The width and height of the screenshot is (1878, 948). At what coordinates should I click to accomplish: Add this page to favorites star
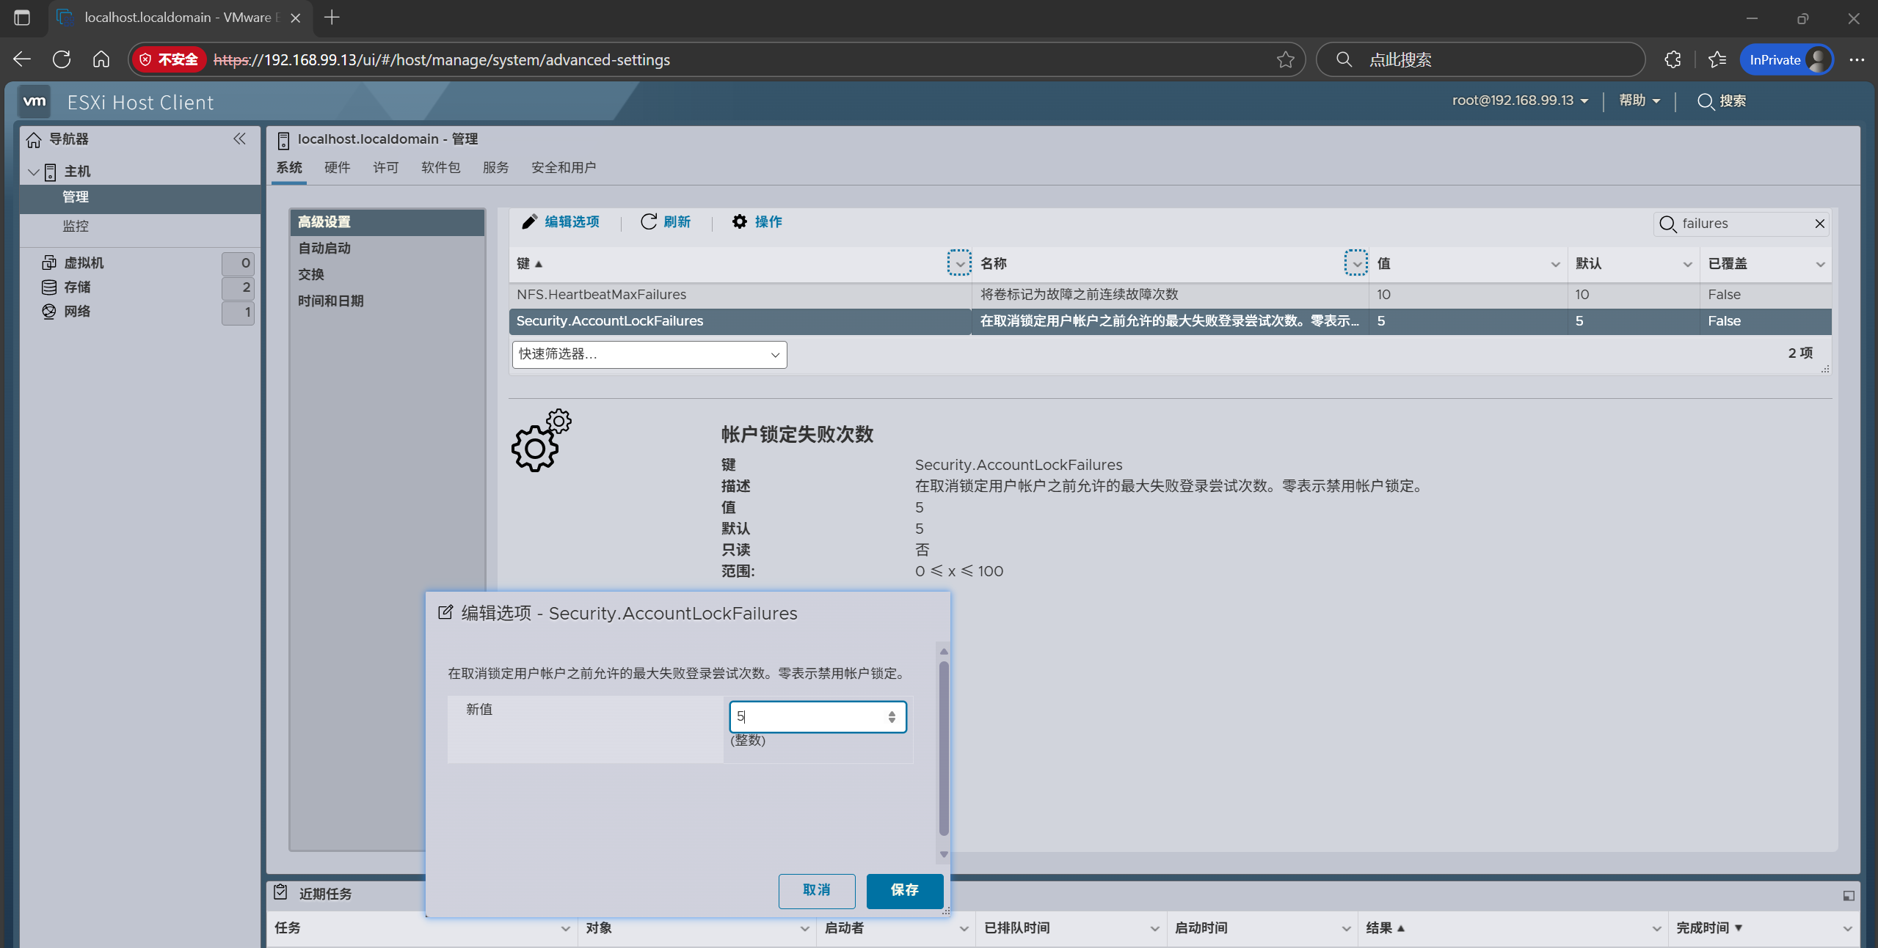click(x=1286, y=59)
